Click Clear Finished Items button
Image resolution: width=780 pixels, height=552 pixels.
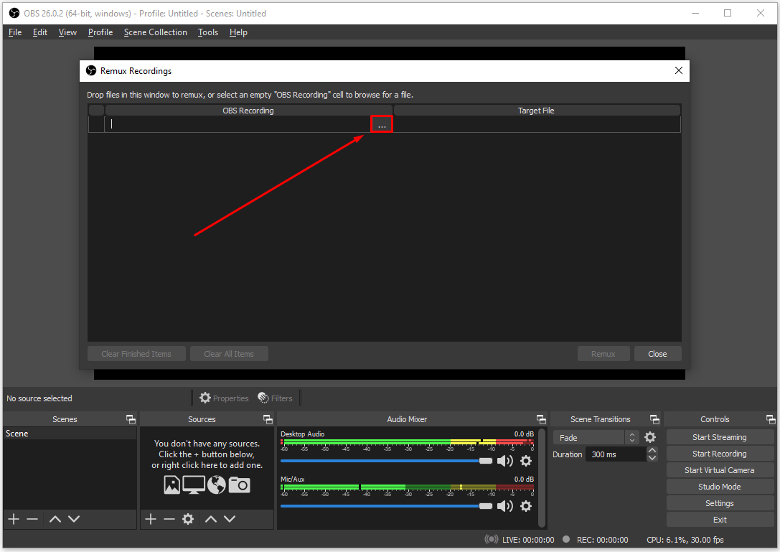[x=136, y=354]
